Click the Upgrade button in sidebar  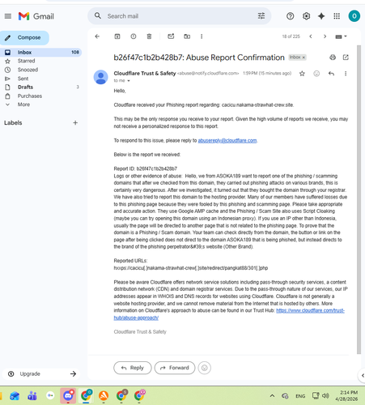click(41, 374)
